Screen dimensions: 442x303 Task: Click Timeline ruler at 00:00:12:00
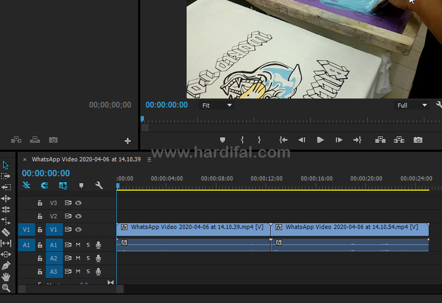coord(266,178)
